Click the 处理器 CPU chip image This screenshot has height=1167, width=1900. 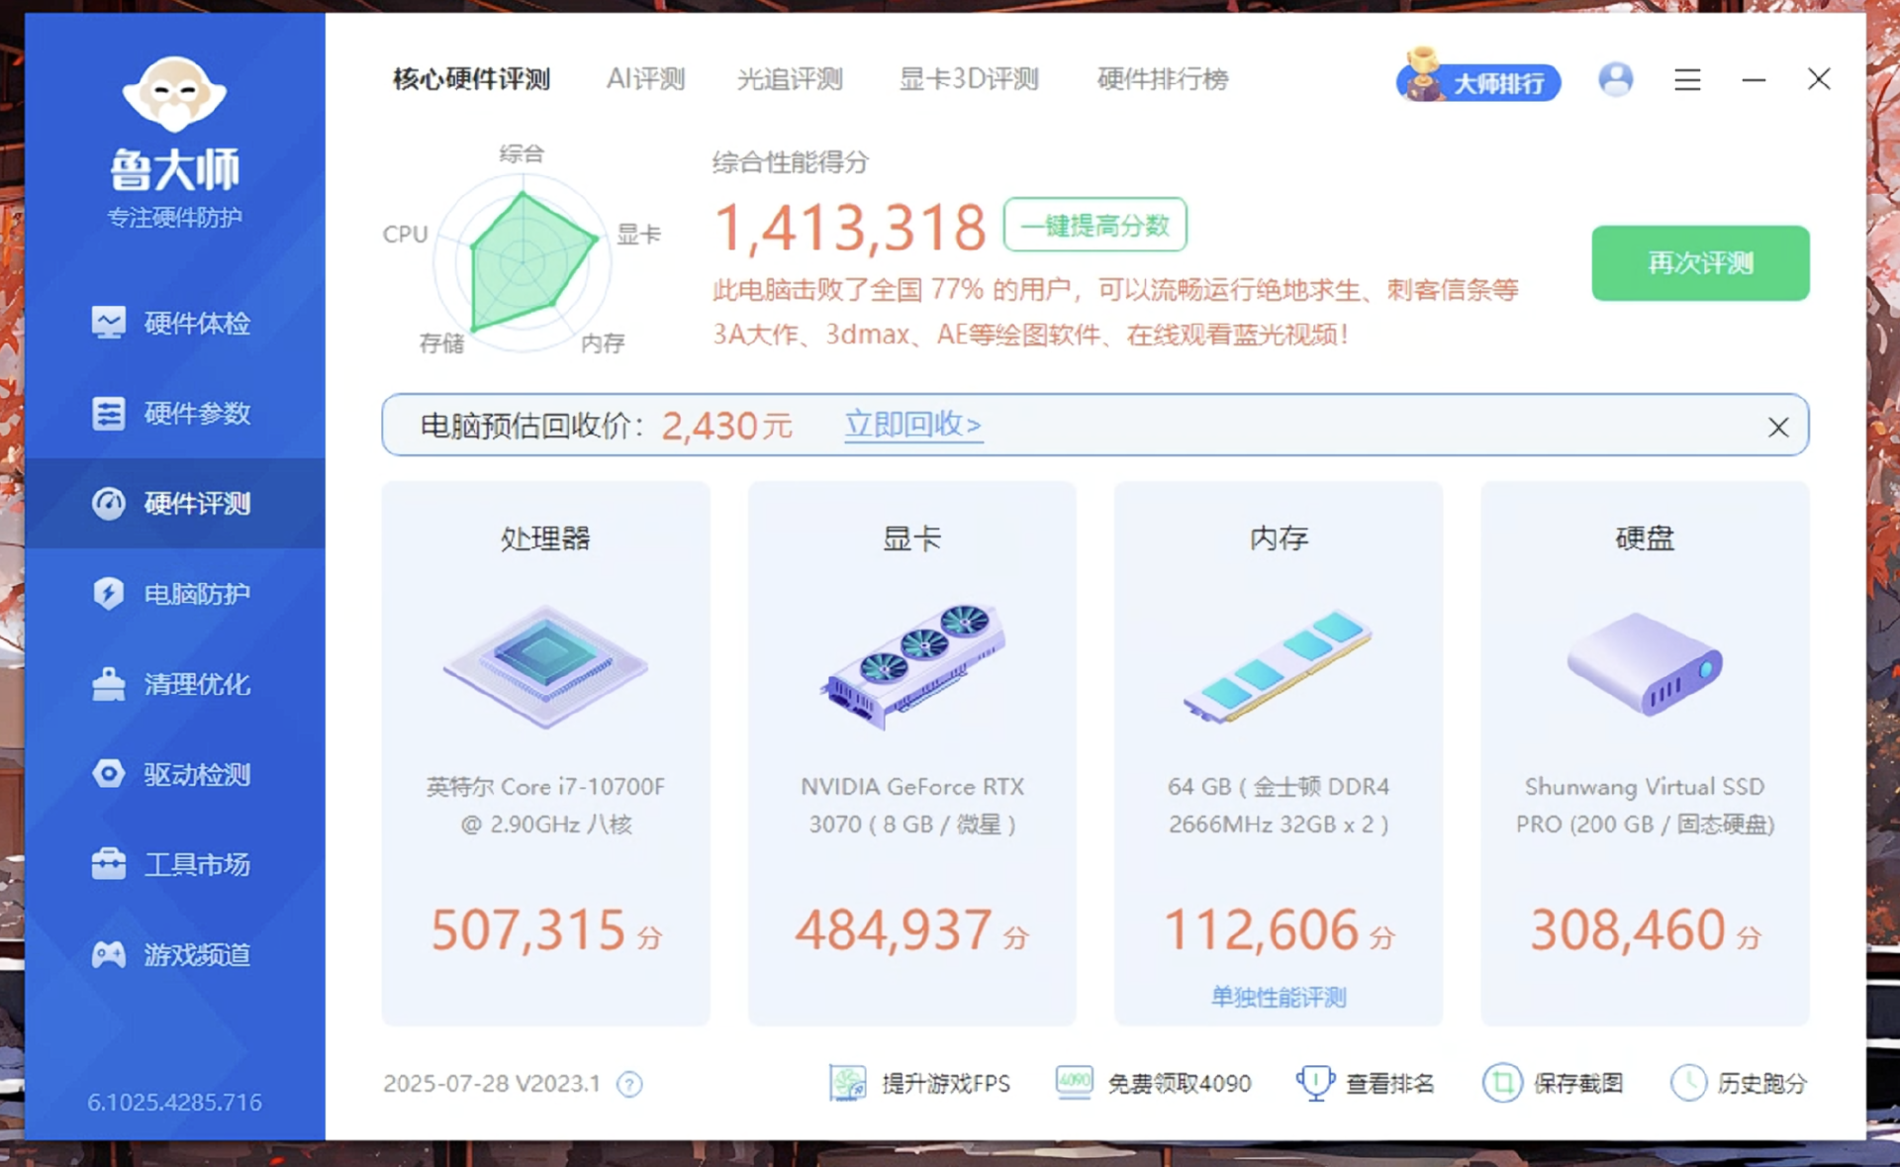[x=545, y=667]
